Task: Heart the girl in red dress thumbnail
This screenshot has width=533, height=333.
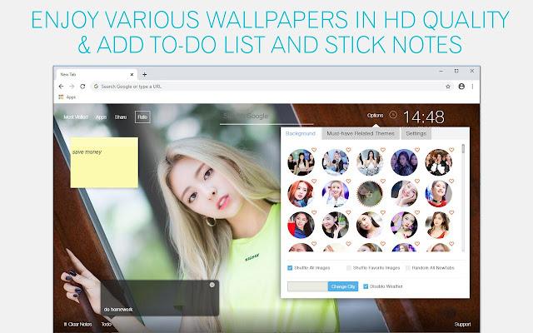Action: tap(451, 213)
